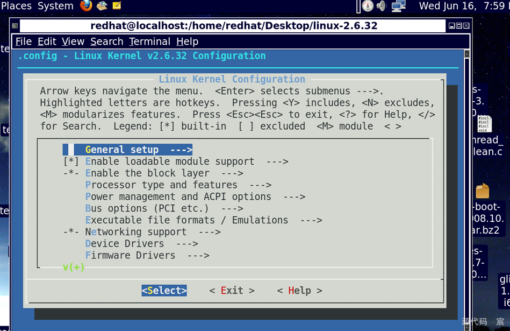
Task: Open the Enable loadable module support submenu
Action: pos(186,161)
